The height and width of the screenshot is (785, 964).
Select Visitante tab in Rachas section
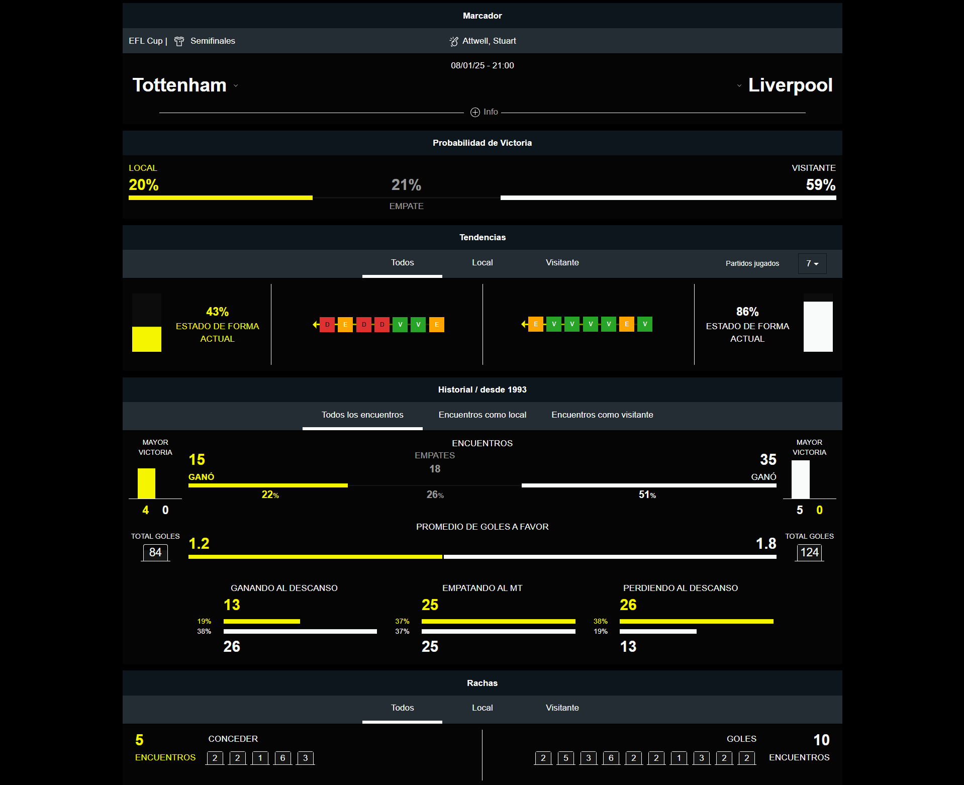[562, 708]
